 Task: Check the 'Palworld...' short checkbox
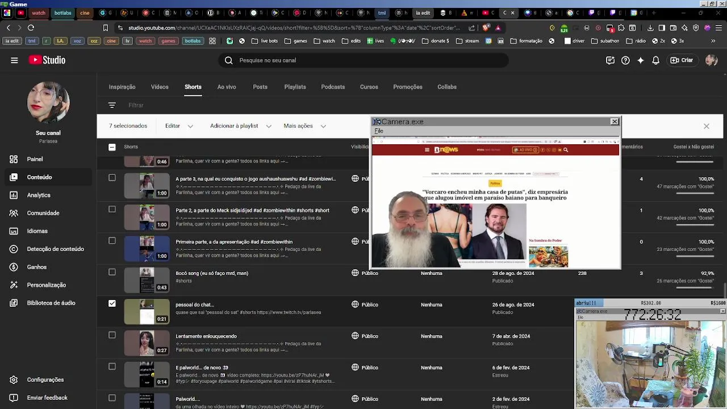point(112,398)
